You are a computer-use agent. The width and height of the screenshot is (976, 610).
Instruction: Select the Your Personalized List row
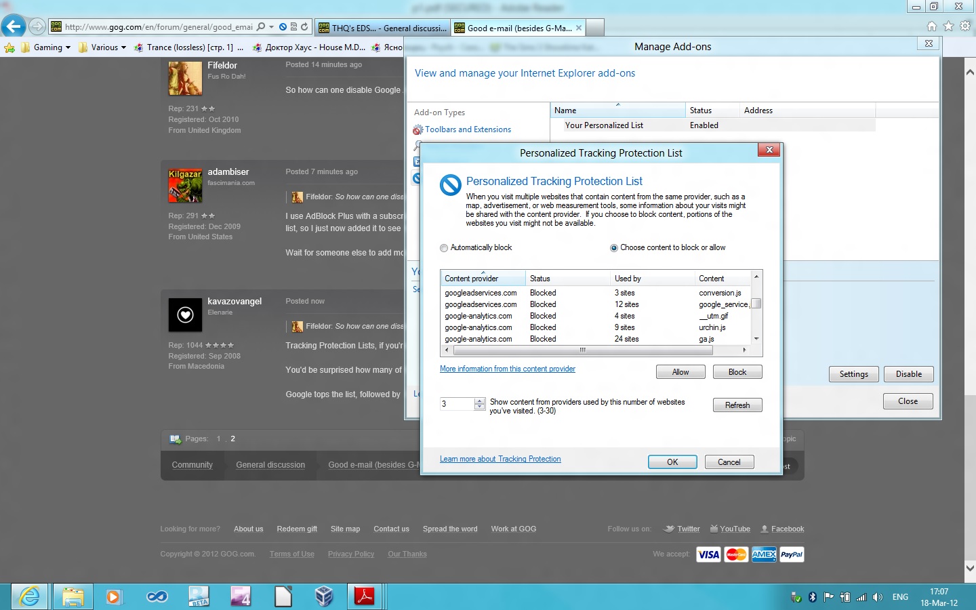(713, 125)
